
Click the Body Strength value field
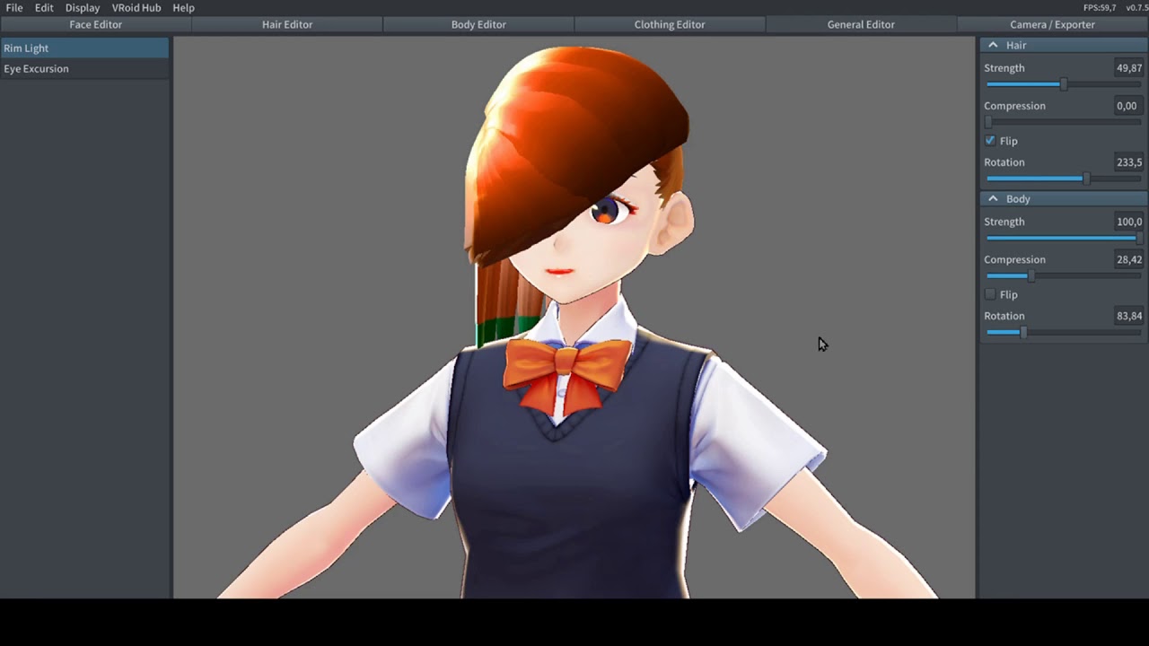point(1128,222)
